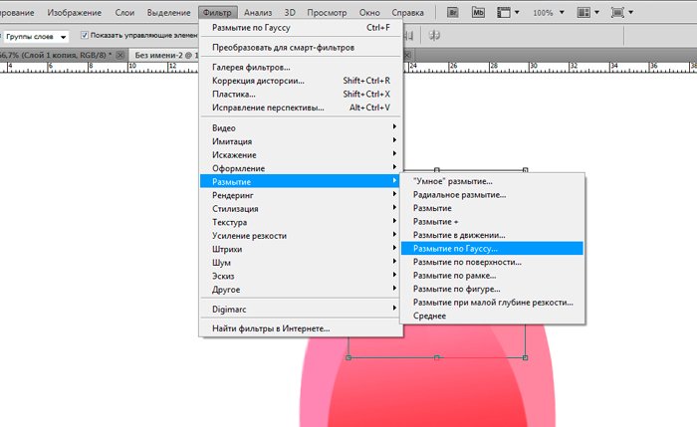Image resolution: width=697 pixels, height=427 pixels.
Task: Click the top-center transform handle of the bounding box
Action: (x=437, y=170)
